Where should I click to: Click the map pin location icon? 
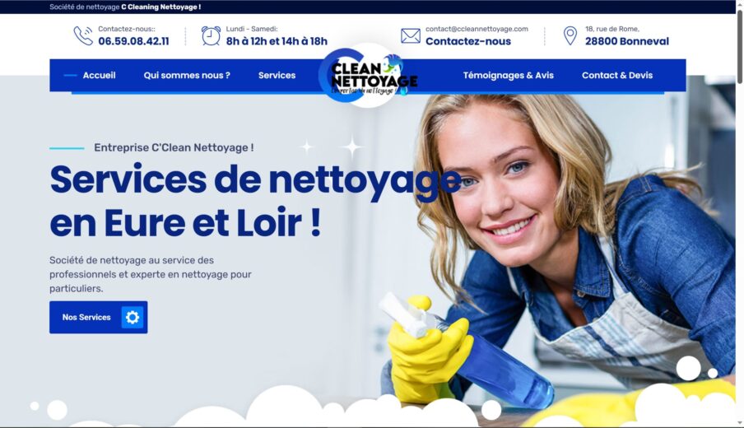570,35
